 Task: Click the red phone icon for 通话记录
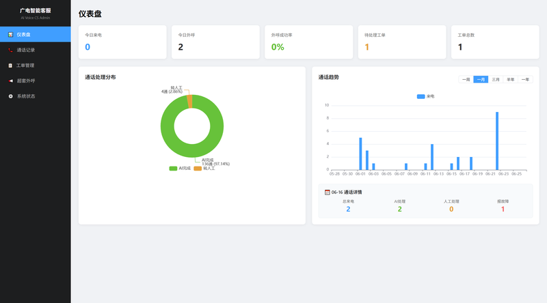[10, 50]
